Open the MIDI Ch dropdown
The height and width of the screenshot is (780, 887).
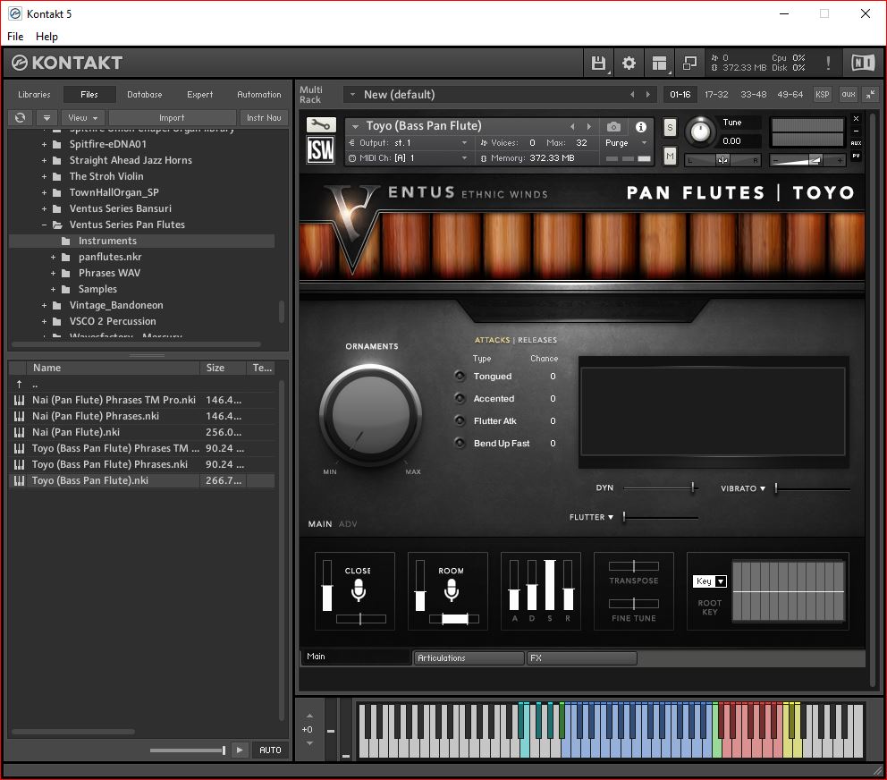click(408, 158)
